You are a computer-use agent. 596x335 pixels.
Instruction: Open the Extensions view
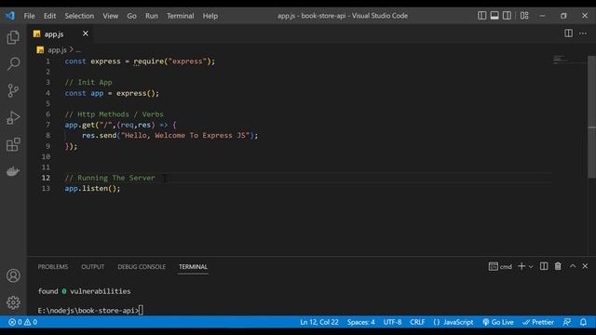(13, 144)
